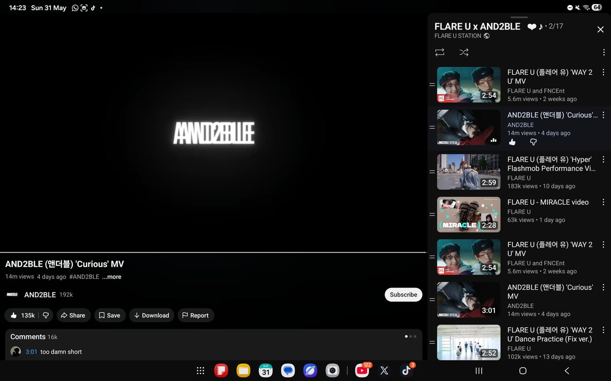611x381 pixels.
Task: Open YouTube app icon with 122 badge
Action: click(x=362, y=371)
